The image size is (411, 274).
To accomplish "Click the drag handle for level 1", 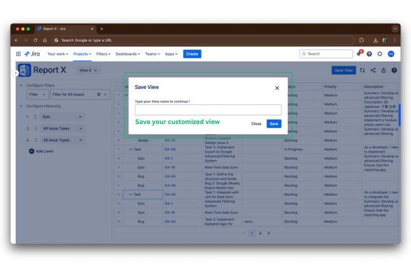I will 36,116.
